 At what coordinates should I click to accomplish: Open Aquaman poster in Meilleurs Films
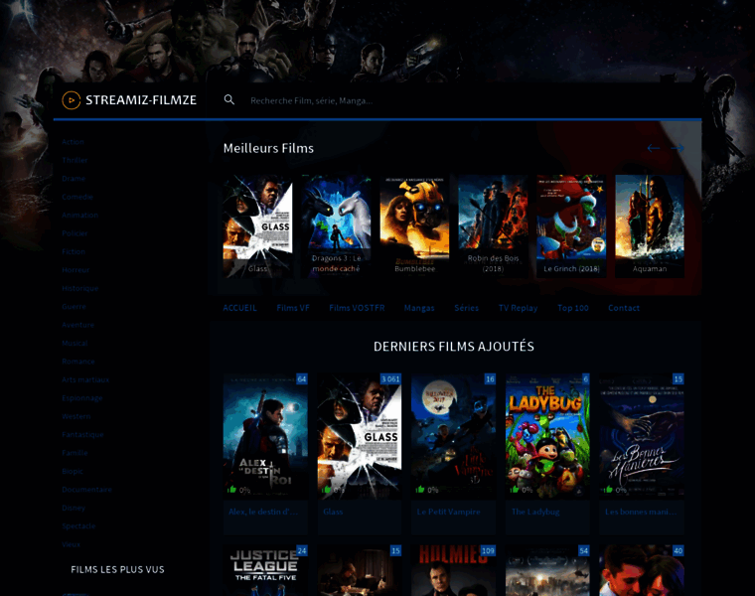tap(650, 226)
